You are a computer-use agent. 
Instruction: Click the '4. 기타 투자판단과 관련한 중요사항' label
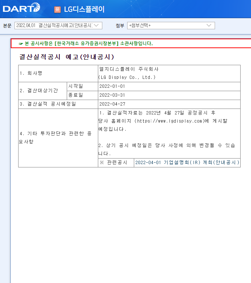pos(55,137)
